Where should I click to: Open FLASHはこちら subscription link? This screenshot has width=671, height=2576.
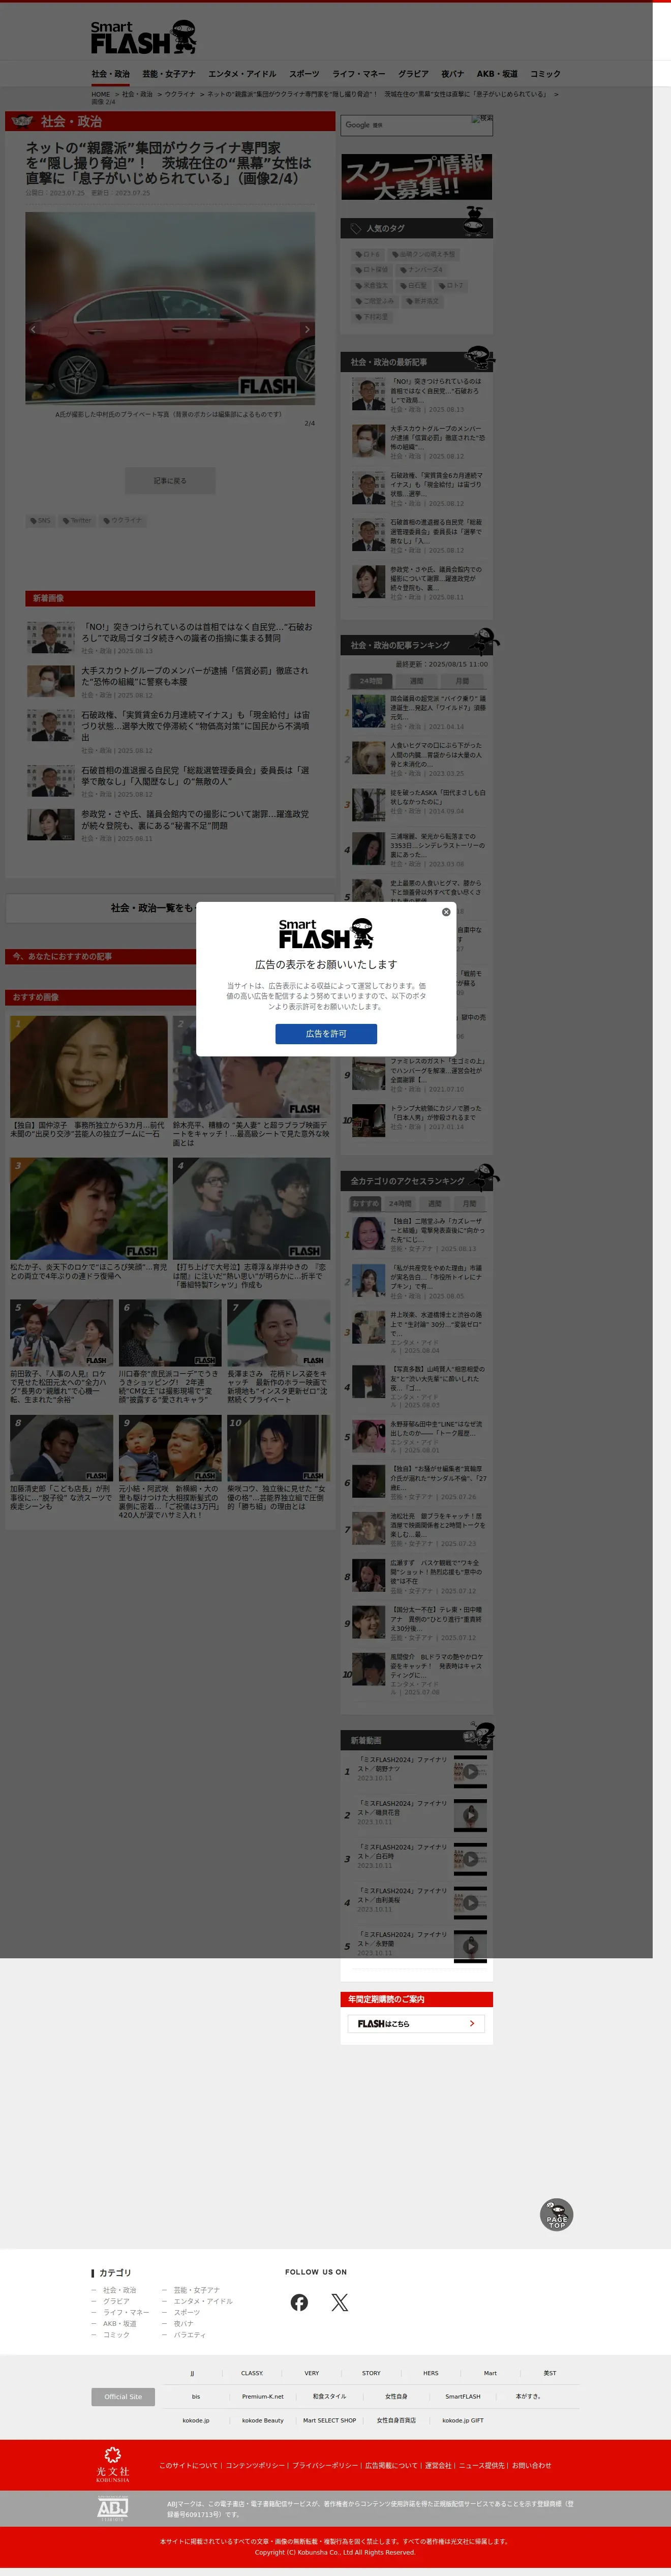[x=416, y=2023]
